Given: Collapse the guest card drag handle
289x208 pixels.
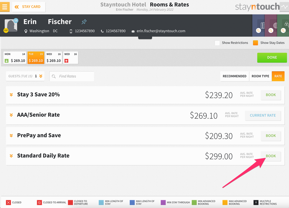Looking at the screenshot, I should [145, 38].
